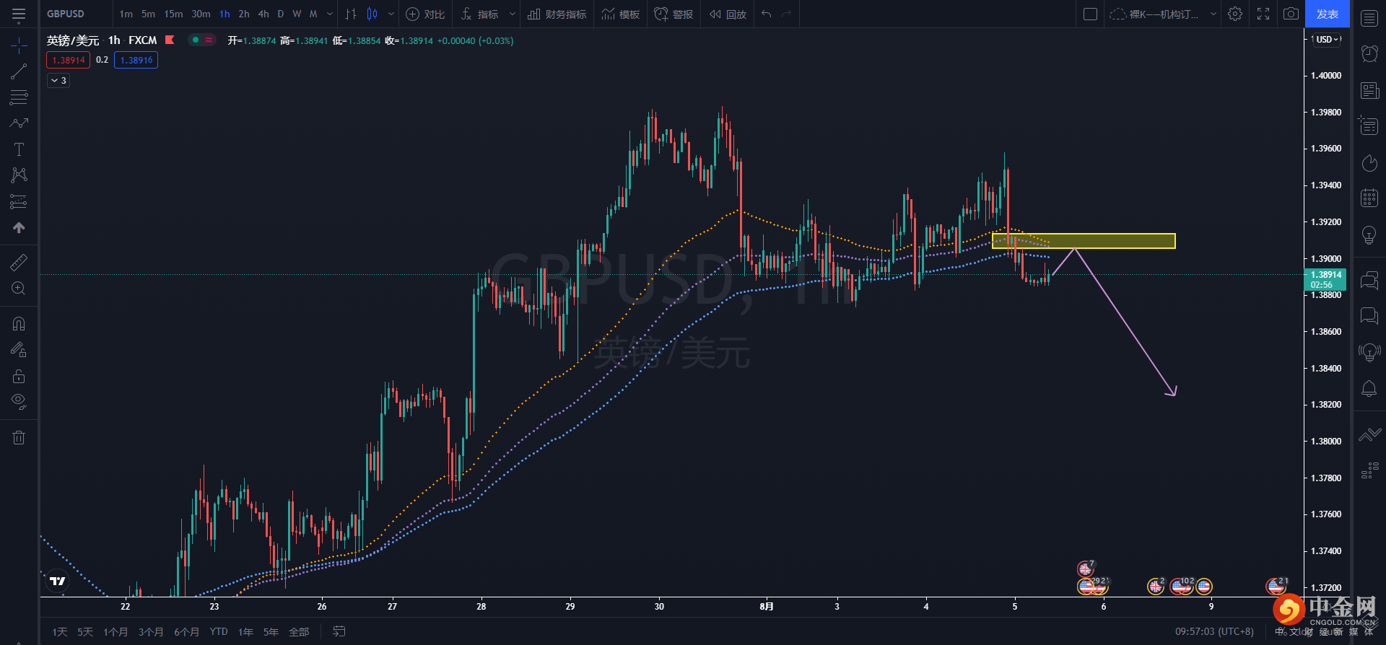Image resolution: width=1386 pixels, height=645 pixels.
Task: Redo the chart action
Action: (x=787, y=14)
